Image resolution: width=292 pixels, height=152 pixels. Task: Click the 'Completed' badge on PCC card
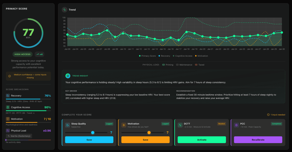277,124
